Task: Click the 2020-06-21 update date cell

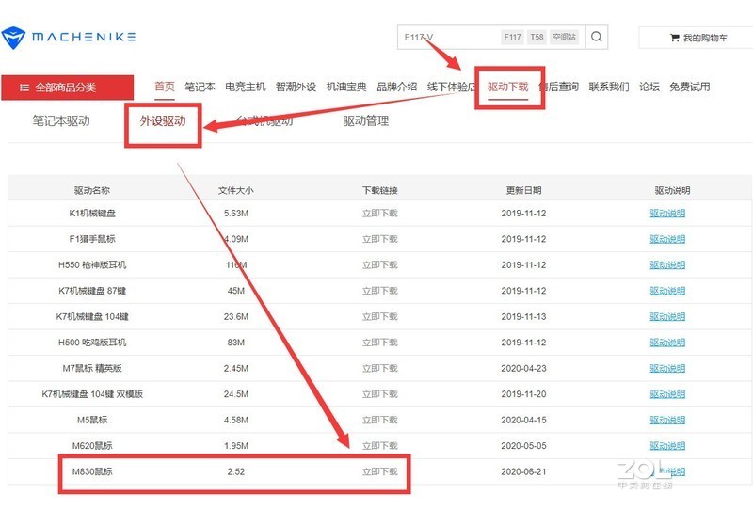Action: point(523,472)
